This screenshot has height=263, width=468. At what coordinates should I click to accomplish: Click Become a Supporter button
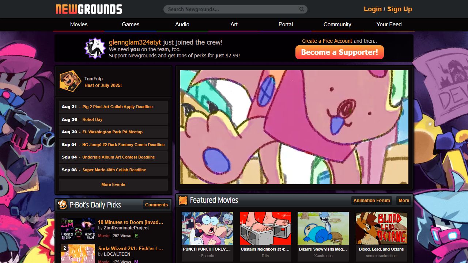click(340, 52)
